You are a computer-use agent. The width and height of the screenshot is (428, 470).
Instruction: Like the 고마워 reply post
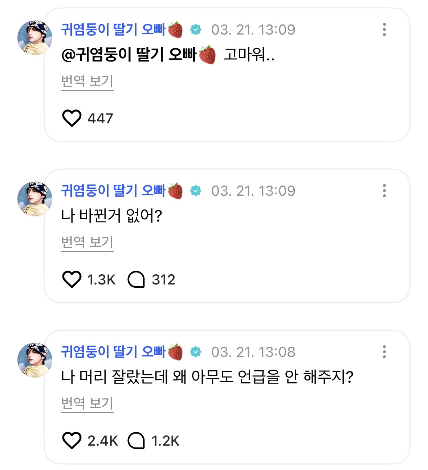tap(72, 119)
